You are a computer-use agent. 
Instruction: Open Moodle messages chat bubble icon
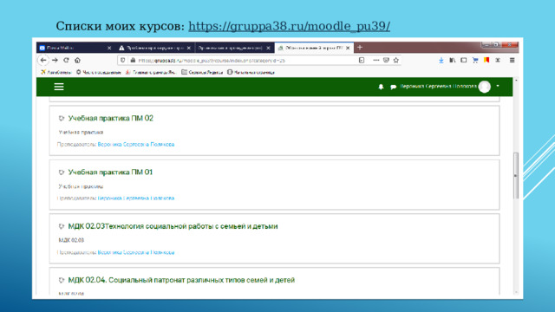[x=393, y=87]
